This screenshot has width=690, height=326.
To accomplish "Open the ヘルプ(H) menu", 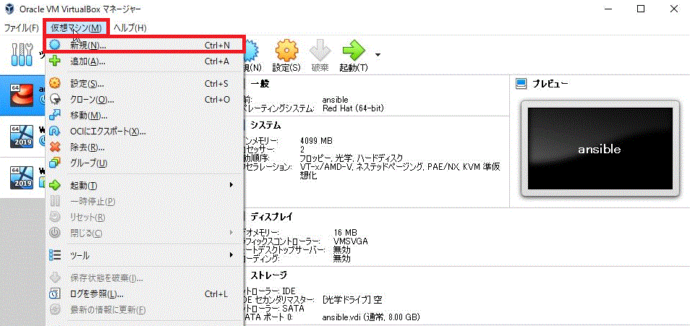I will point(129,27).
